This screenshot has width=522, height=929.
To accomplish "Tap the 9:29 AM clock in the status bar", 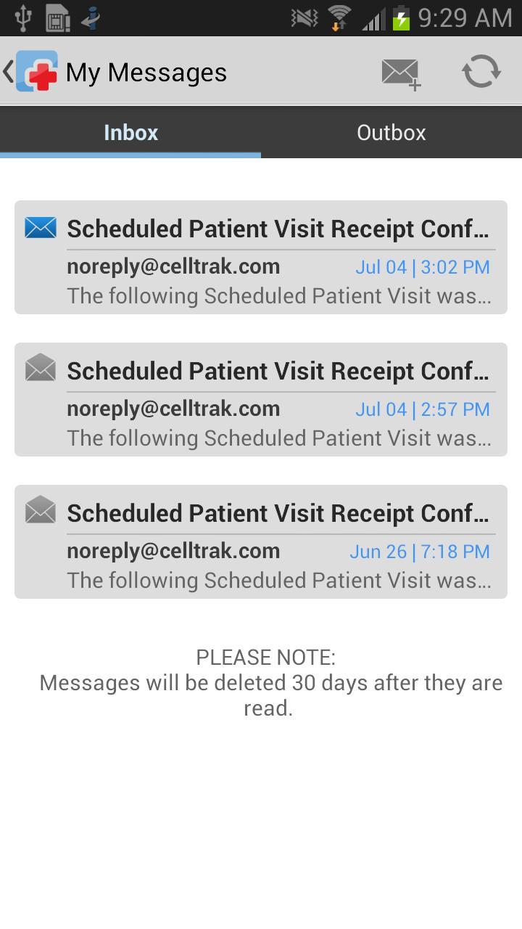I will click(x=465, y=17).
